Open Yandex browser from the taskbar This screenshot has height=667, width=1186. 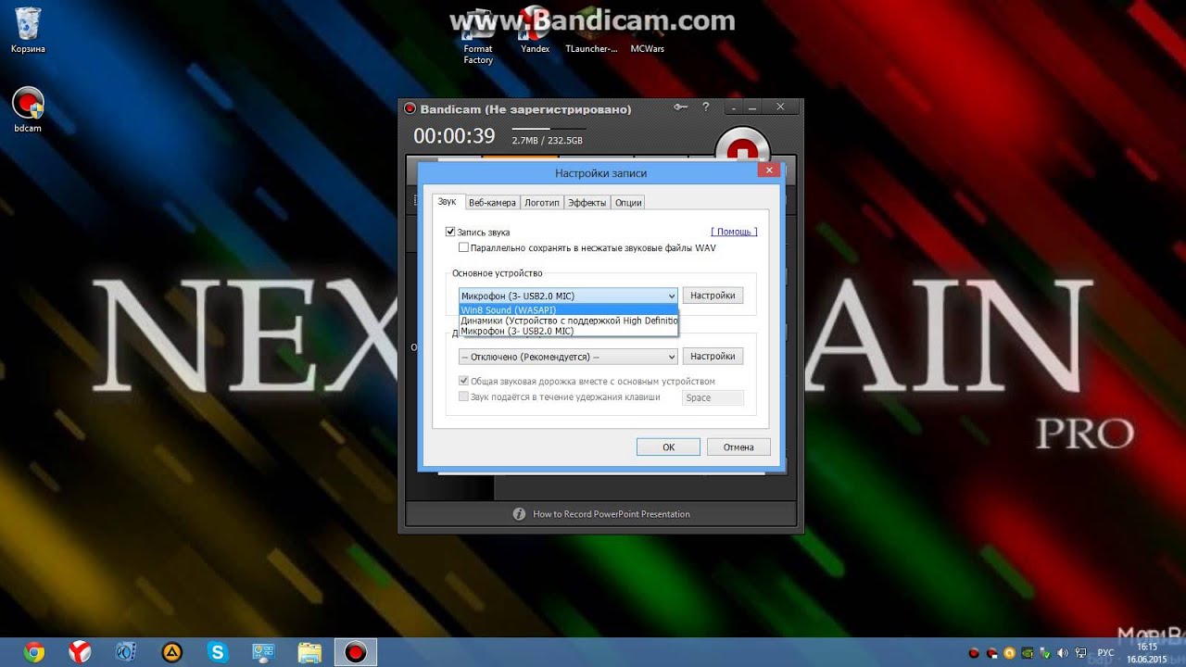pos(80,652)
